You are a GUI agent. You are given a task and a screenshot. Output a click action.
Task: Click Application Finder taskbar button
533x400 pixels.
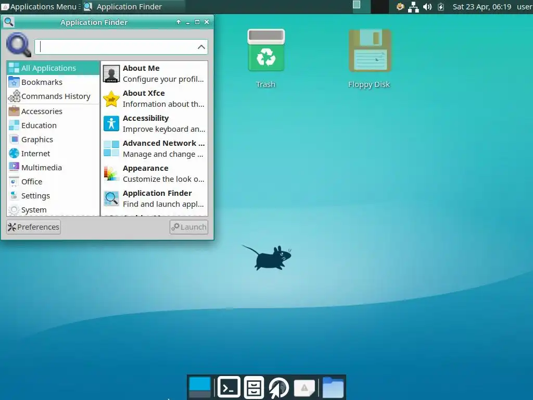133,6
